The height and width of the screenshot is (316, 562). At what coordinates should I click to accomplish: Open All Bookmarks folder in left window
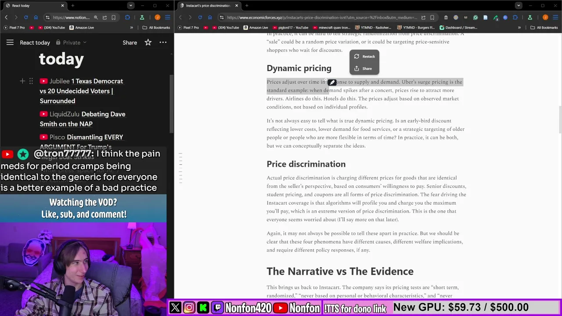(x=156, y=28)
